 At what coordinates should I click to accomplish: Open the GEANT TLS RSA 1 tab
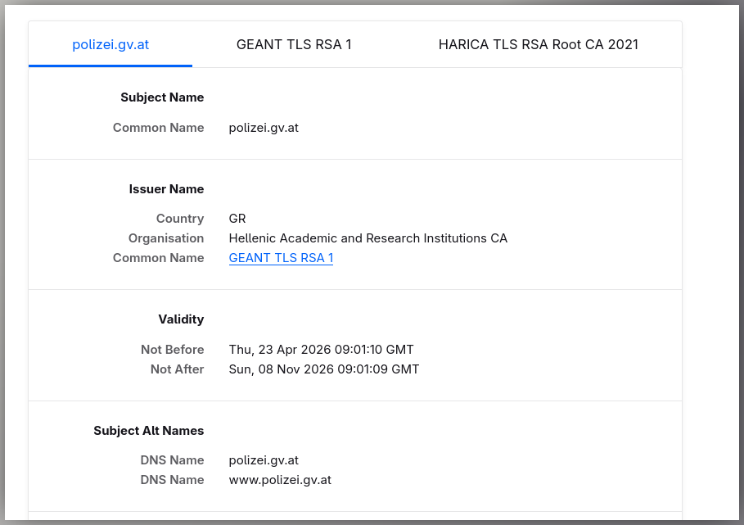click(294, 44)
